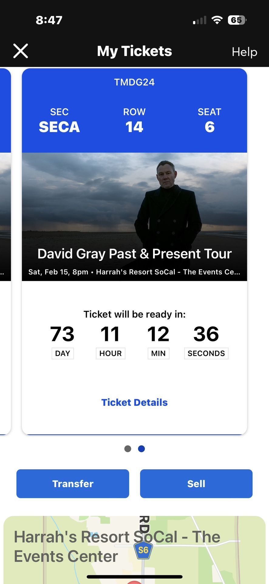This screenshot has width=269, height=584.
Task: Open Ticket Details
Action: (x=134, y=402)
